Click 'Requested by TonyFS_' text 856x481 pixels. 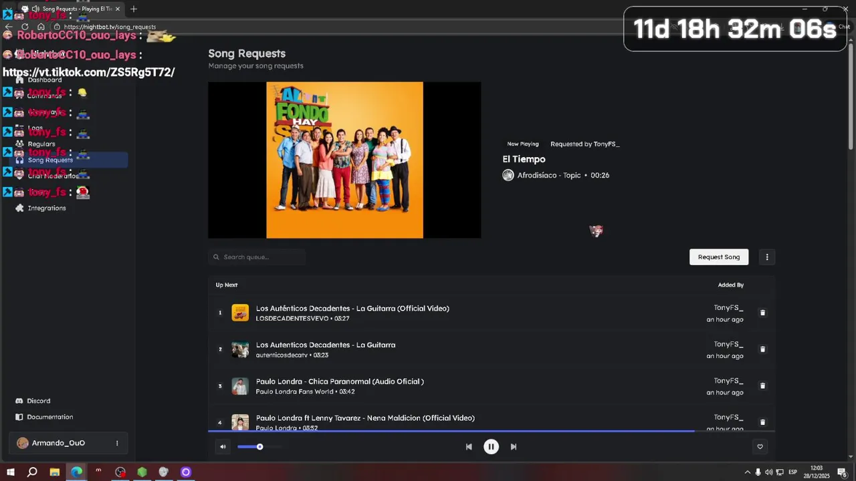(x=584, y=144)
